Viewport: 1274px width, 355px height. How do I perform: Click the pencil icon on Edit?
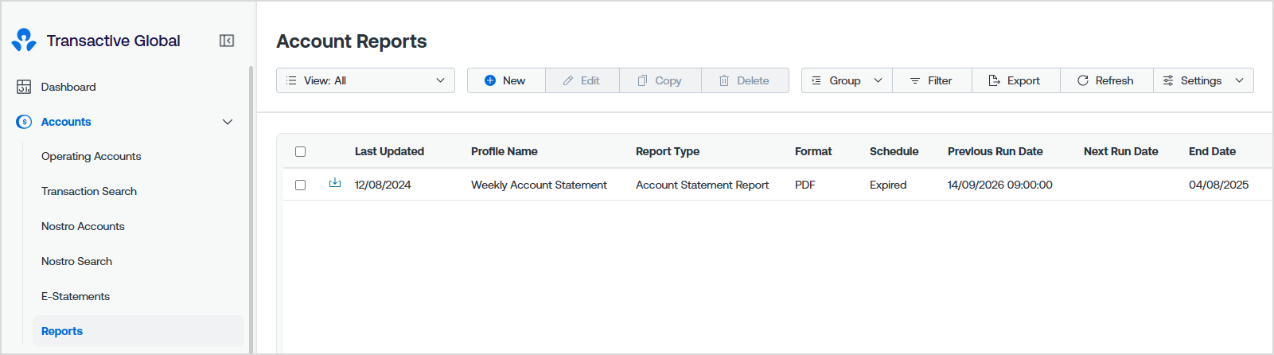(568, 80)
